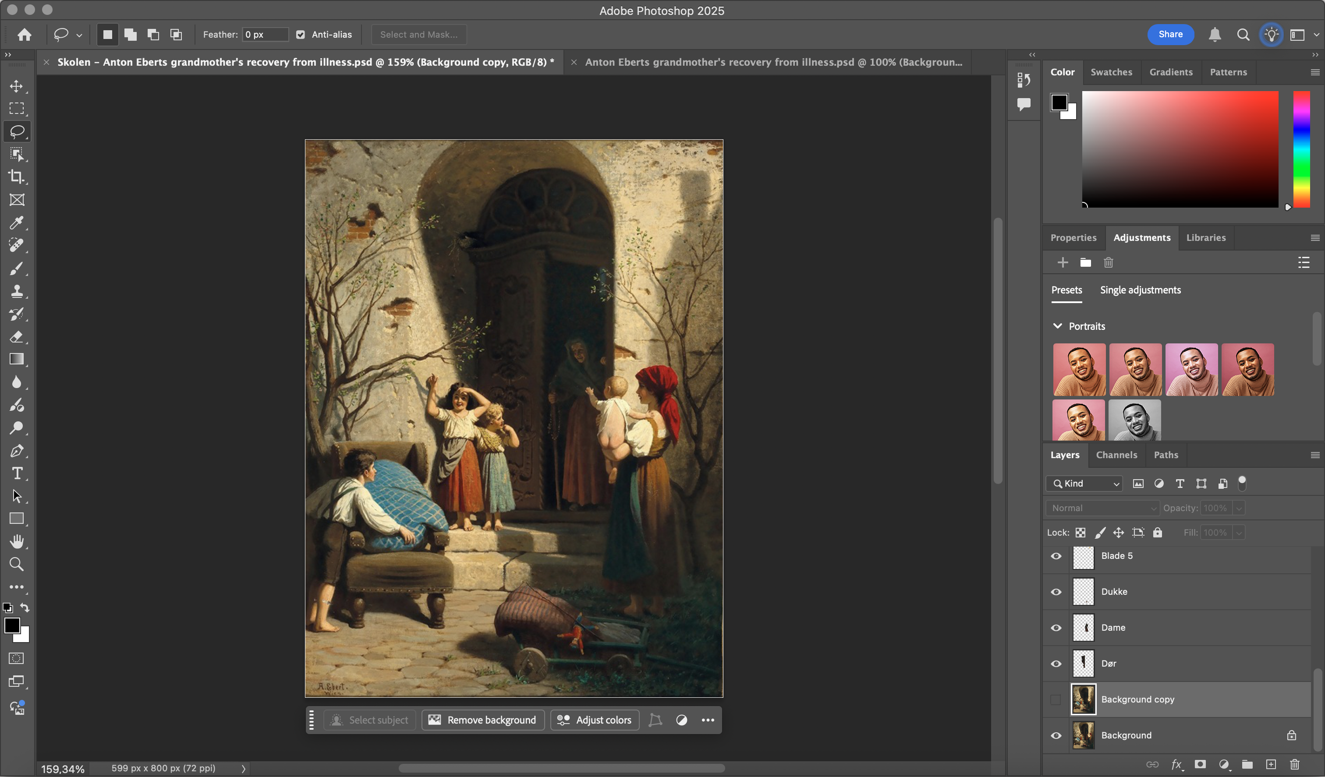This screenshot has height=777, width=1325.
Task: Select the Gradient tool
Action: click(x=16, y=359)
